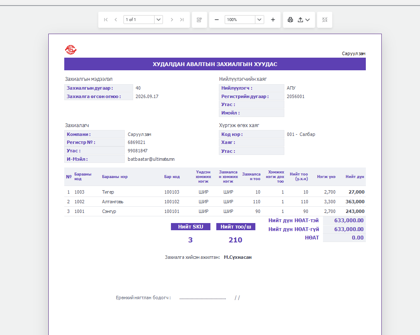
Task: Click the 100% zoom input field
Action: [240, 20]
